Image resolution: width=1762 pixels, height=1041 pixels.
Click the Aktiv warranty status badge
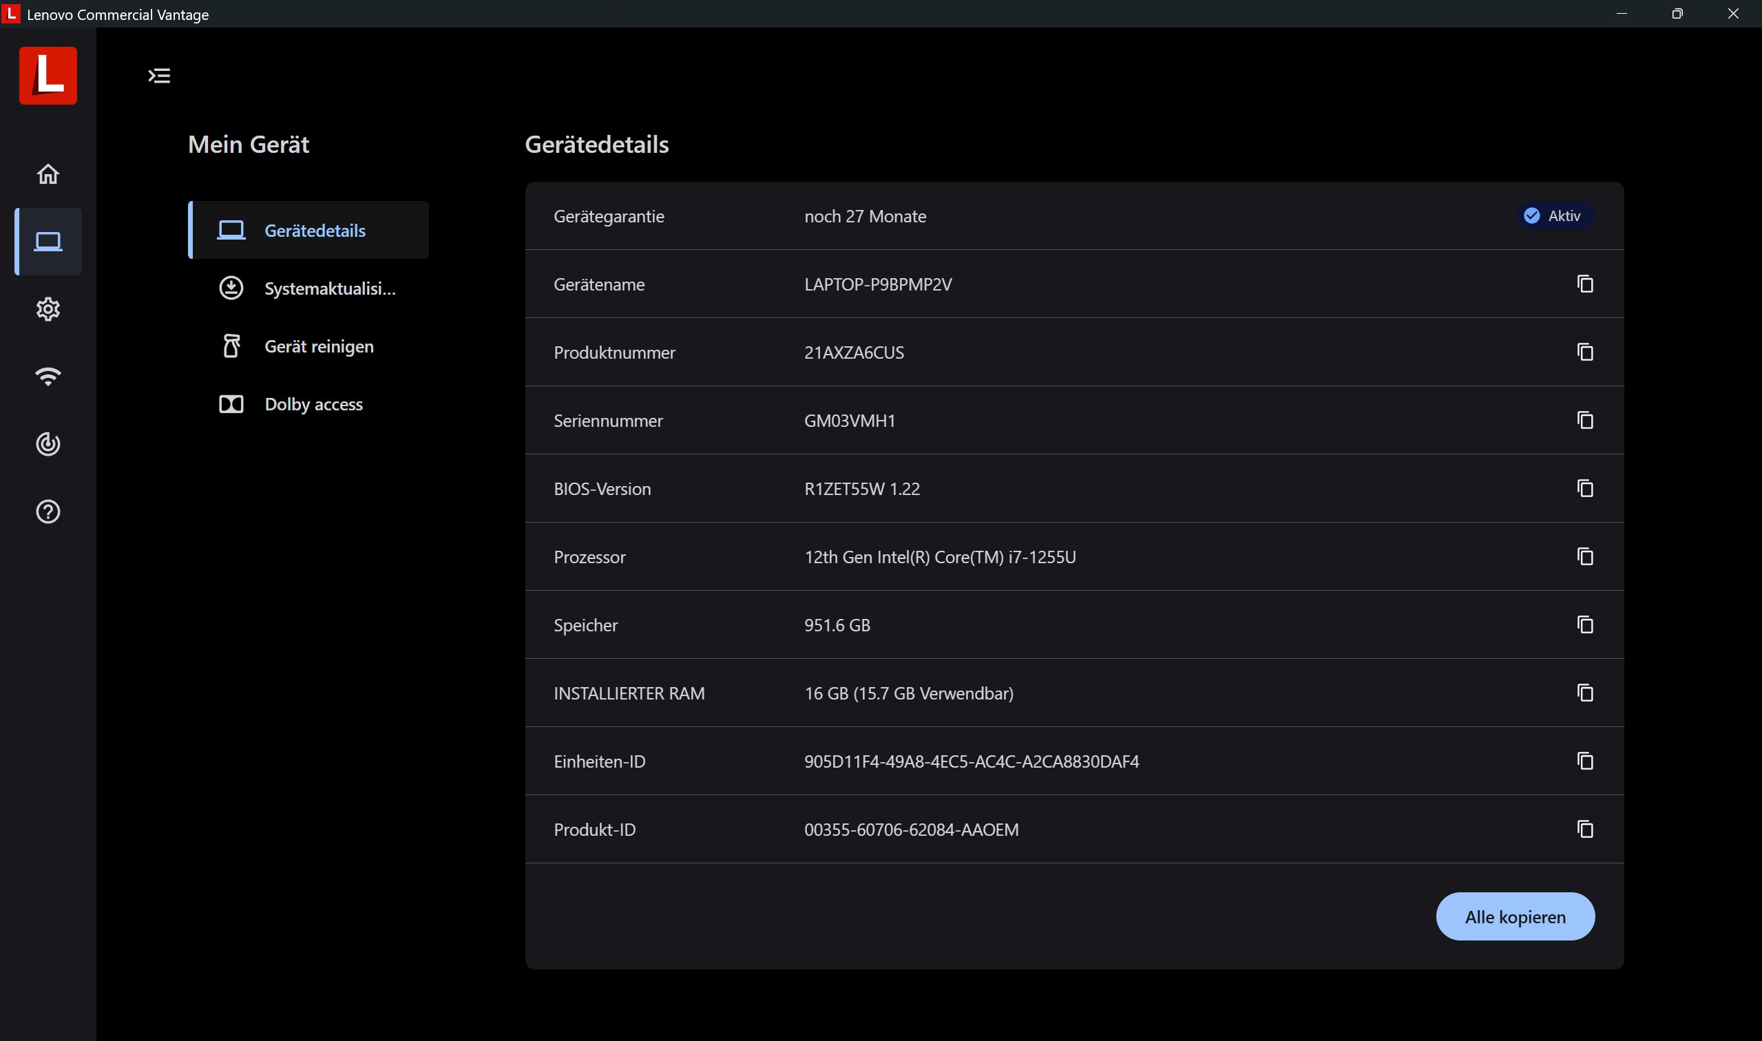[x=1555, y=215]
